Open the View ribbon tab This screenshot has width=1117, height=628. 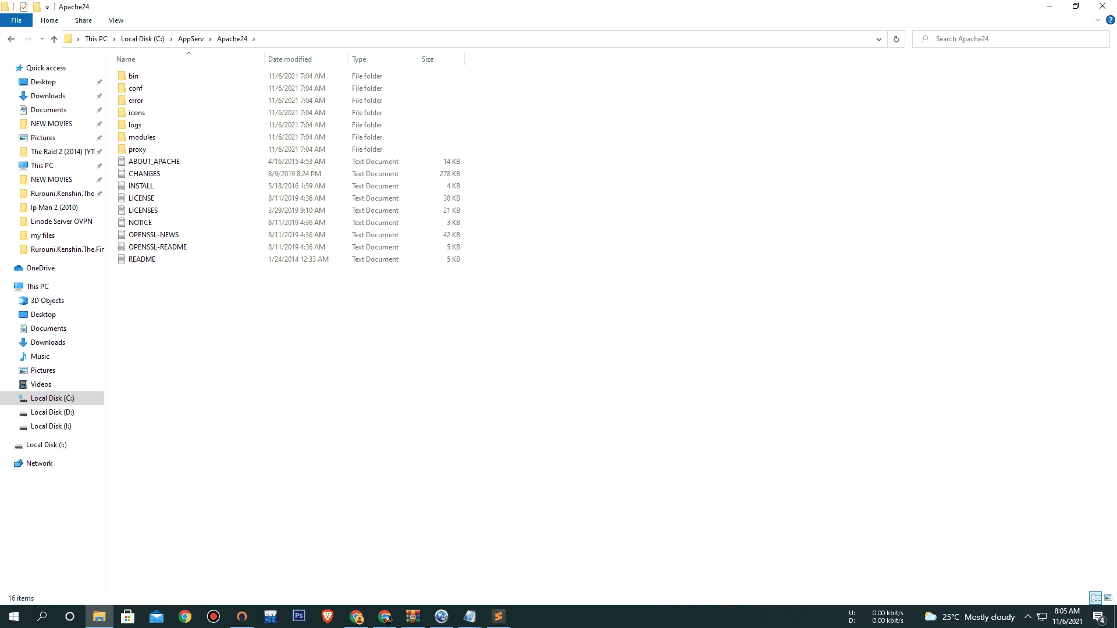[x=116, y=20]
